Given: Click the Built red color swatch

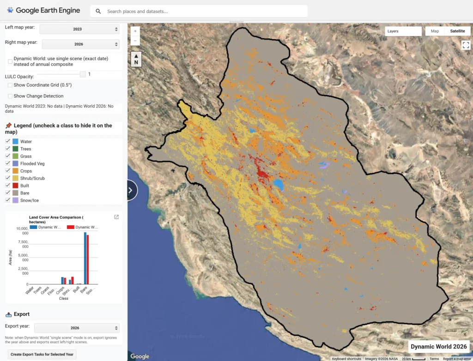Looking at the screenshot, I should [15, 186].
